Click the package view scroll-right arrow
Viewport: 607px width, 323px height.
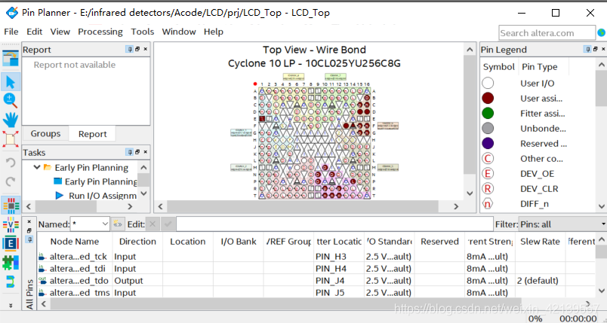(456, 206)
